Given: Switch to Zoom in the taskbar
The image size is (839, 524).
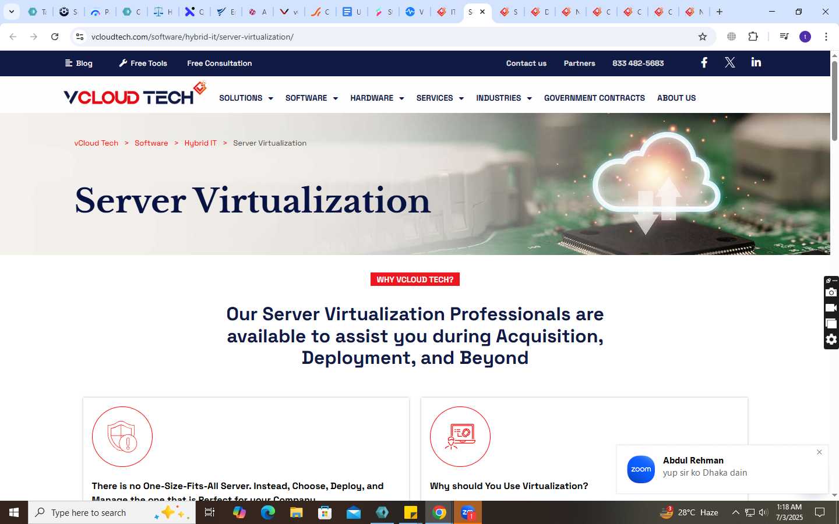Looking at the screenshot, I should click(468, 512).
